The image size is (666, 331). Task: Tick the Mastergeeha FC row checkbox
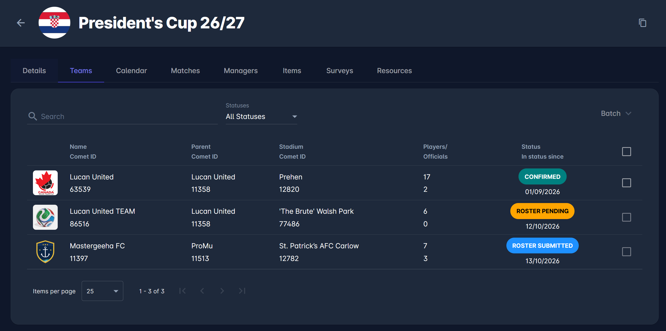(x=626, y=252)
